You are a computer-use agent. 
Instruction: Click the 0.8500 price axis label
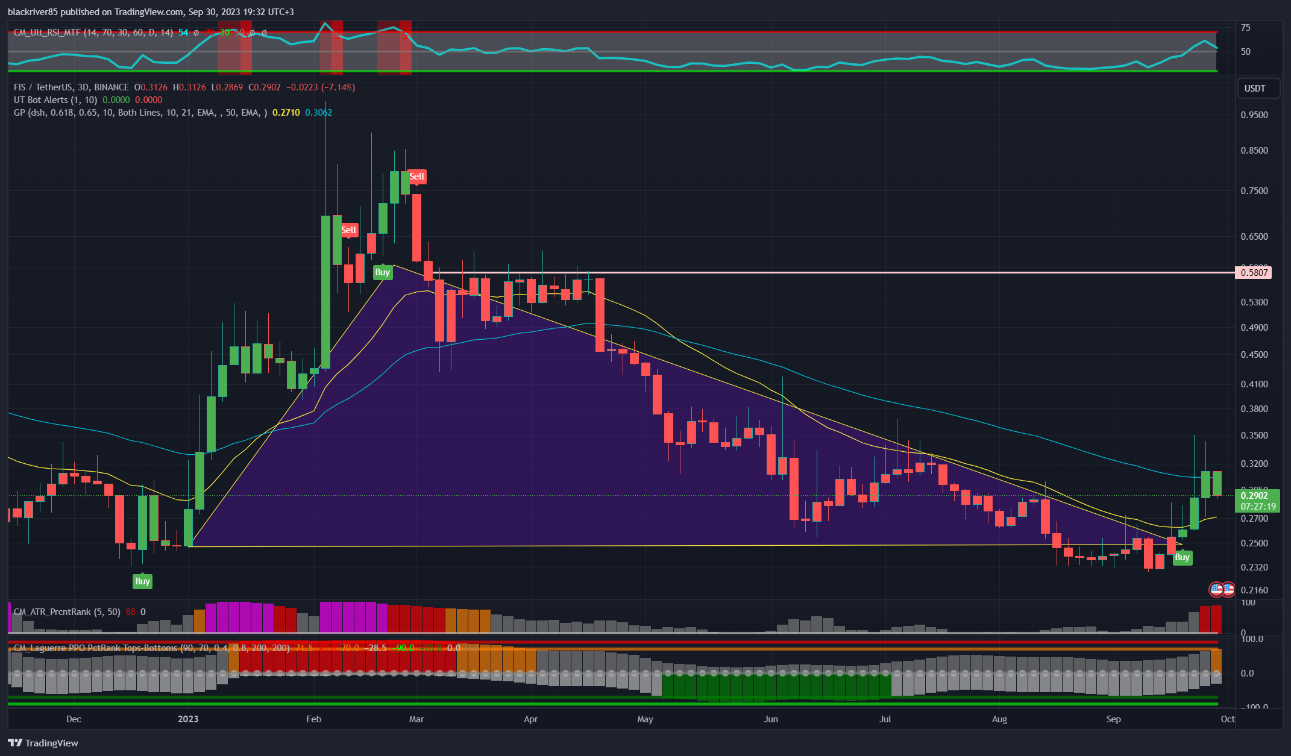pyautogui.click(x=1254, y=151)
